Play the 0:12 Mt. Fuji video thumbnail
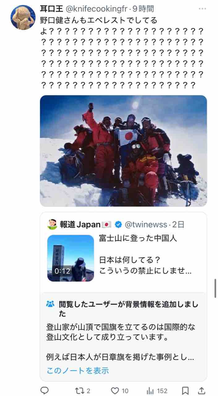218x396 pixels. pos(71,258)
